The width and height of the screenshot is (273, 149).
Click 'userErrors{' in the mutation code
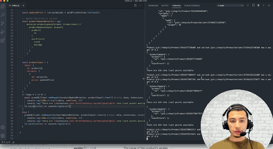[x=38, y=39]
